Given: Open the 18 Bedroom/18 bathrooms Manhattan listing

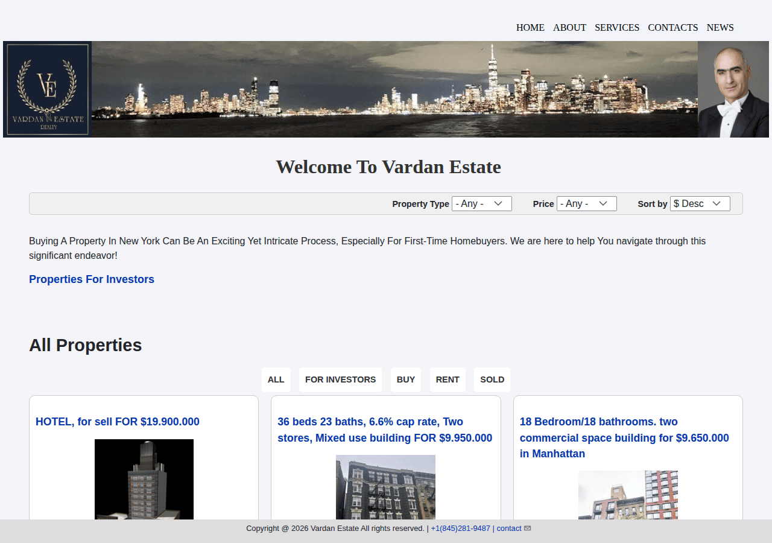Looking at the screenshot, I should [624, 437].
